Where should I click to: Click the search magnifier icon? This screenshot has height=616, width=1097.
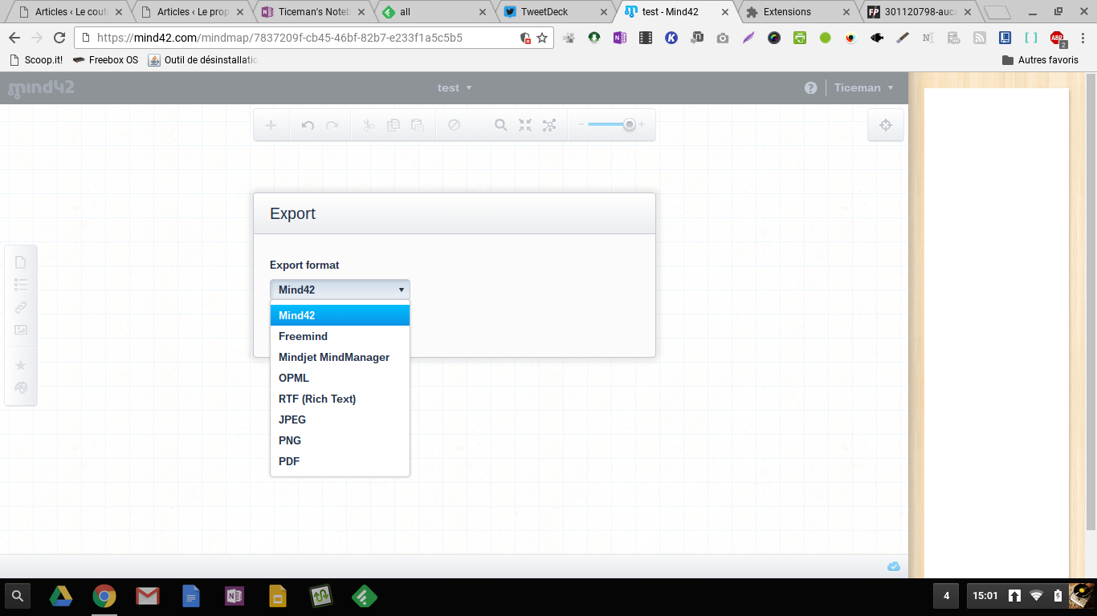pos(500,125)
